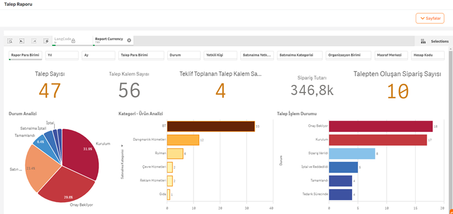Open the smart search selections tool
This screenshot has height=214, width=453.
pyautogui.click(x=10, y=41)
